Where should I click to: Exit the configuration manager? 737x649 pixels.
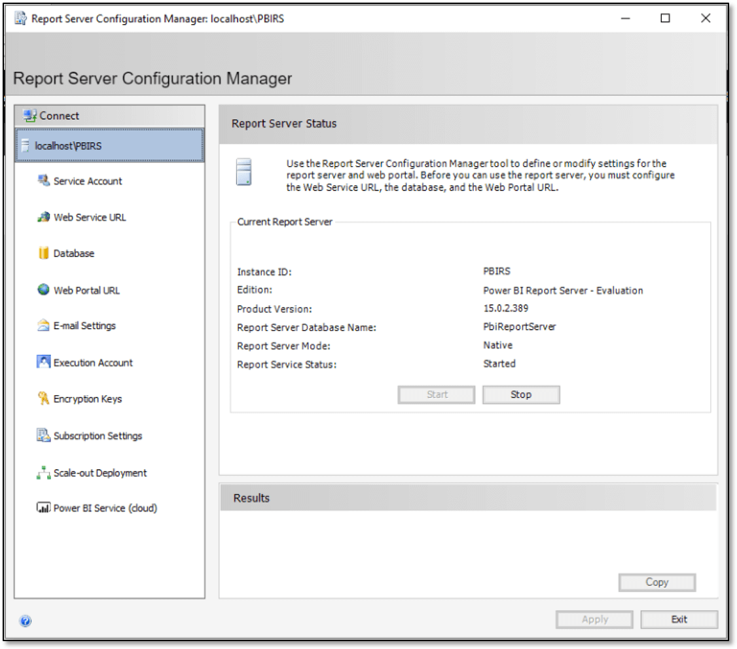(679, 620)
